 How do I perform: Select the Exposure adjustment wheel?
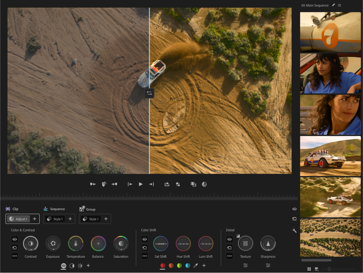53,244
